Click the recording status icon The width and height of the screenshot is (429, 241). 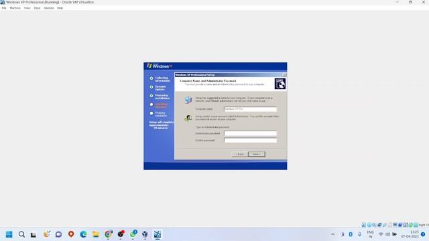tap(400, 225)
